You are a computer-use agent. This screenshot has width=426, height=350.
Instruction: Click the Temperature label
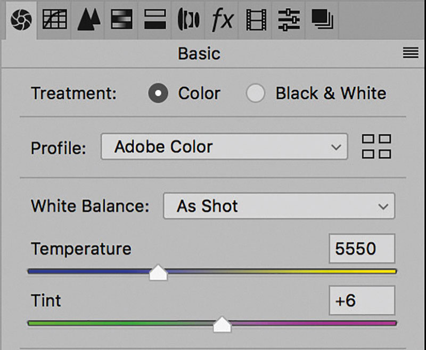(x=81, y=249)
